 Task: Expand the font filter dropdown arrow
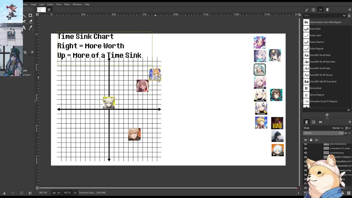344,16
